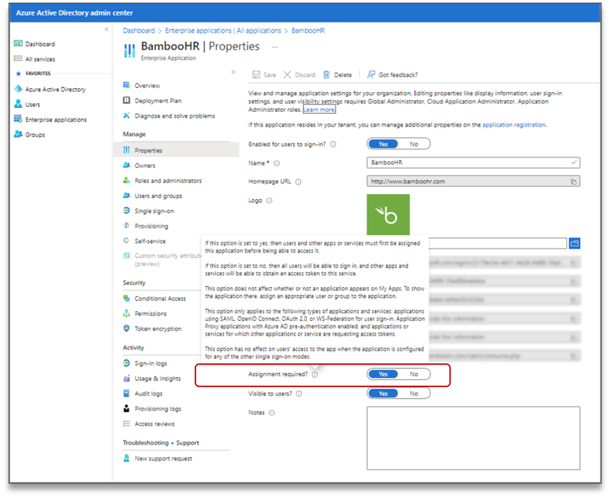This screenshot has height=501, width=613.
Task: Open Provisioning menu item
Action: (151, 226)
